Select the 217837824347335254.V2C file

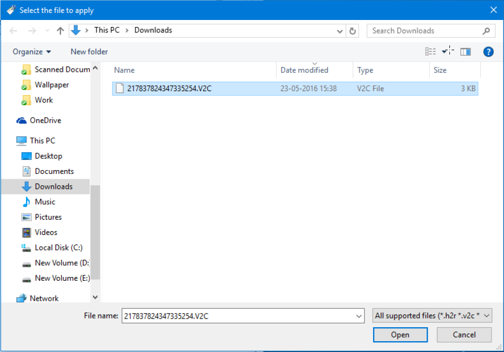[169, 89]
